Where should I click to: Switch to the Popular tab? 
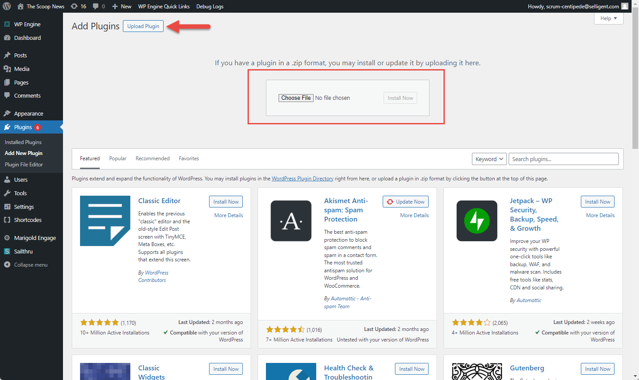click(118, 158)
